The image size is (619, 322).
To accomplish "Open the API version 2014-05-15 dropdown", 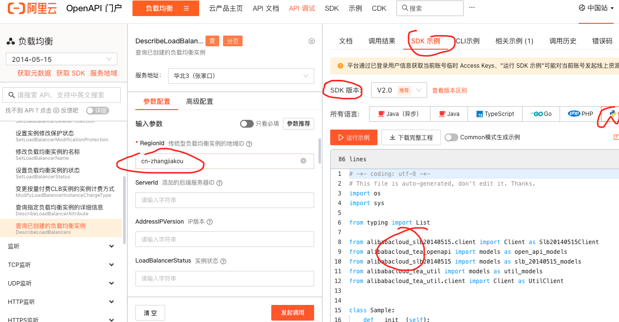I will (61, 59).
